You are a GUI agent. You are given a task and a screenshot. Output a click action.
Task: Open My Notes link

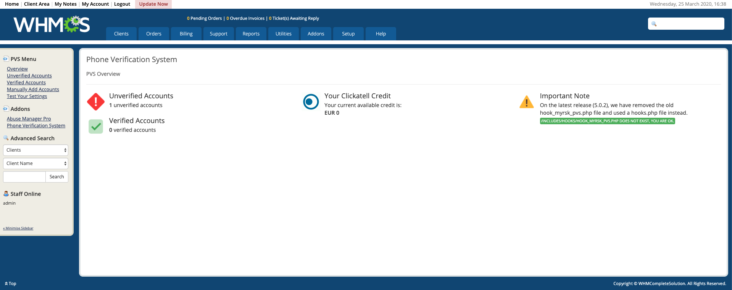coord(66,4)
